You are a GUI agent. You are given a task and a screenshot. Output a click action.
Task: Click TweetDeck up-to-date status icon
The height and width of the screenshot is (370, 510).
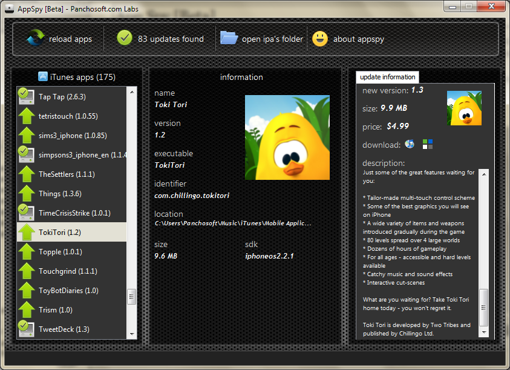point(26,329)
